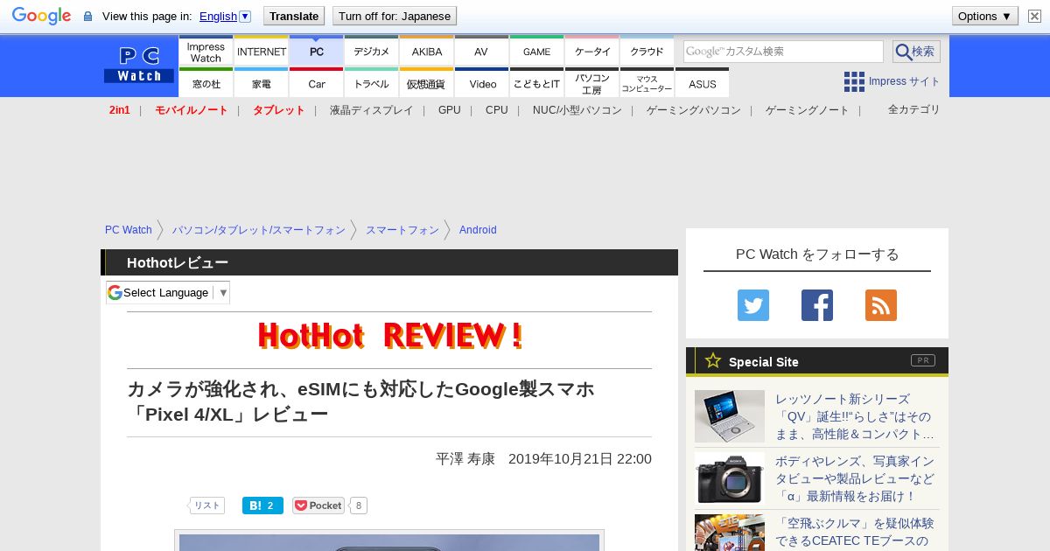Image resolution: width=1050 pixels, height=551 pixels.
Task: Open the ASUS tab
Action: click(702, 83)
